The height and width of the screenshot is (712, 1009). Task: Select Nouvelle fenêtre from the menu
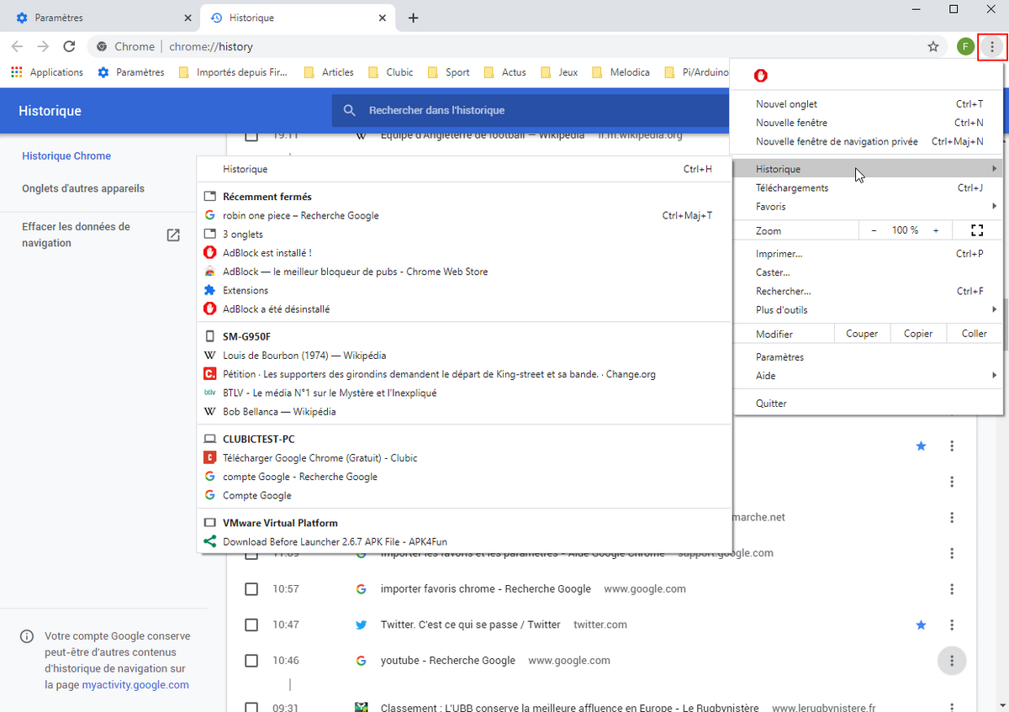(x=868, y=123)
